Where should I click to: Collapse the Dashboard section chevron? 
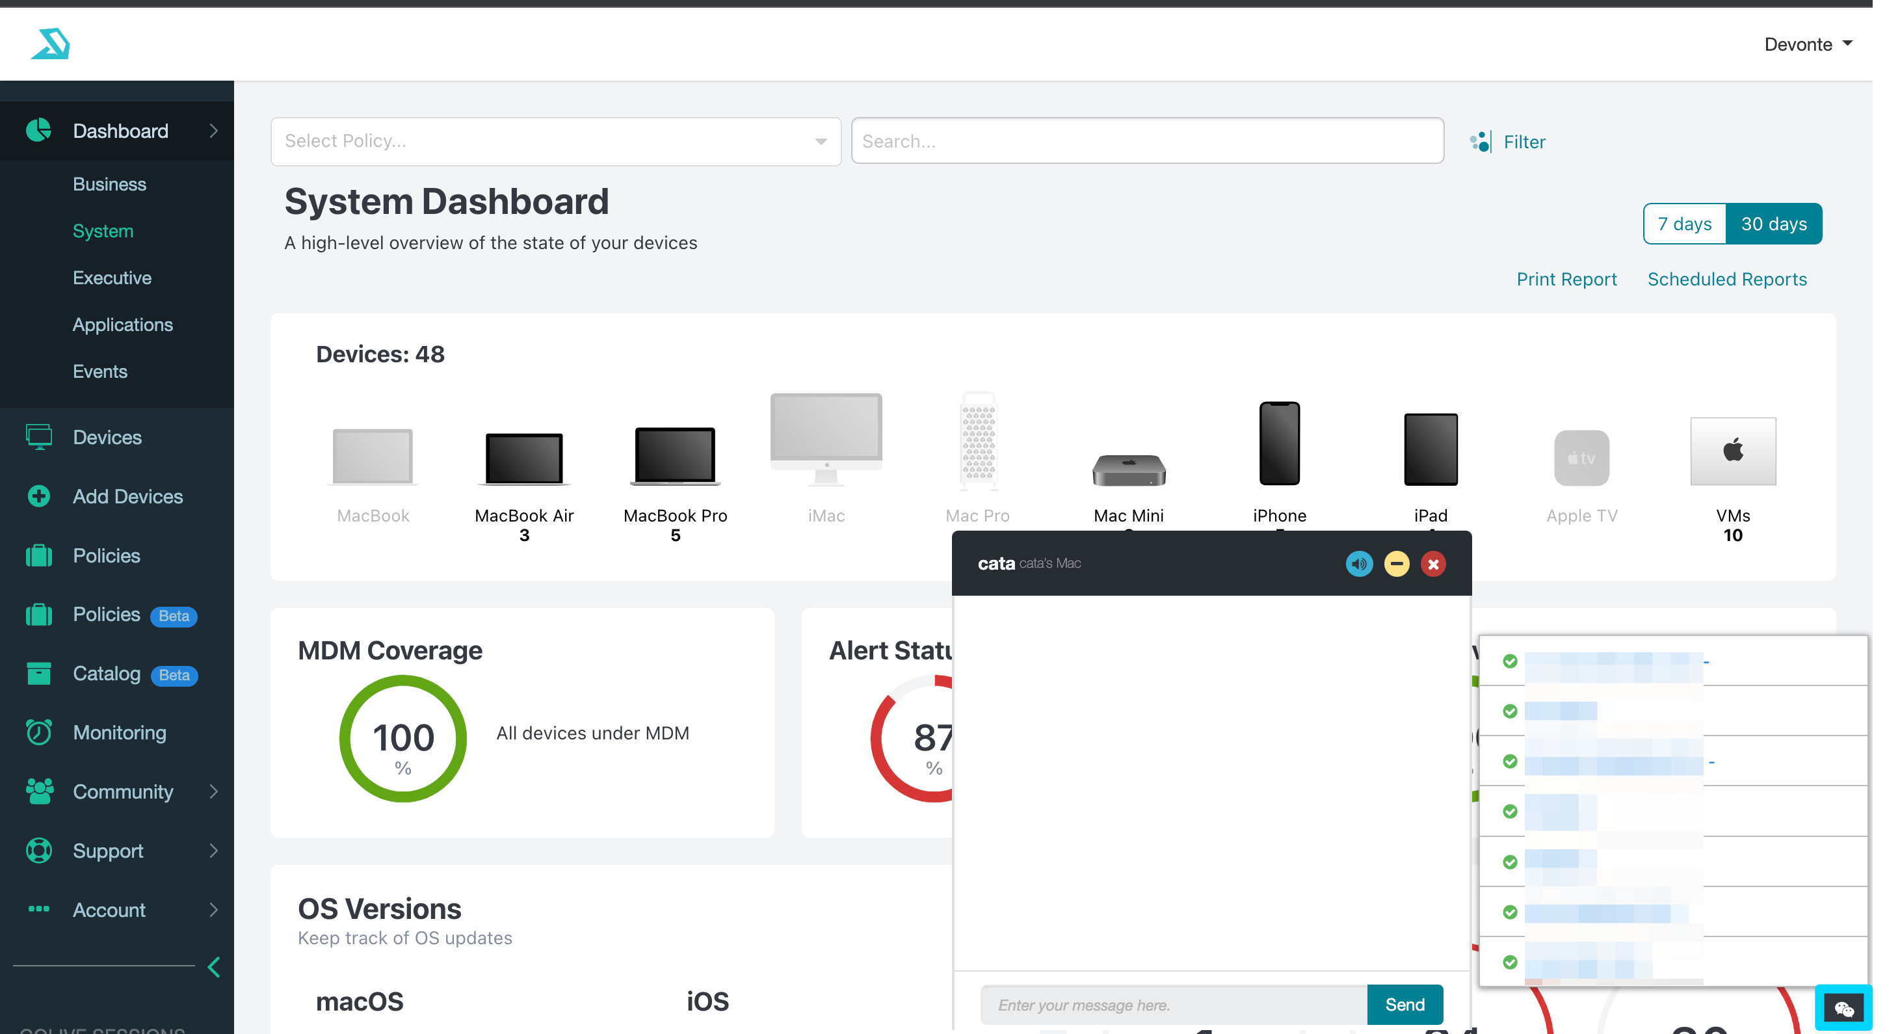pos(214,131)
